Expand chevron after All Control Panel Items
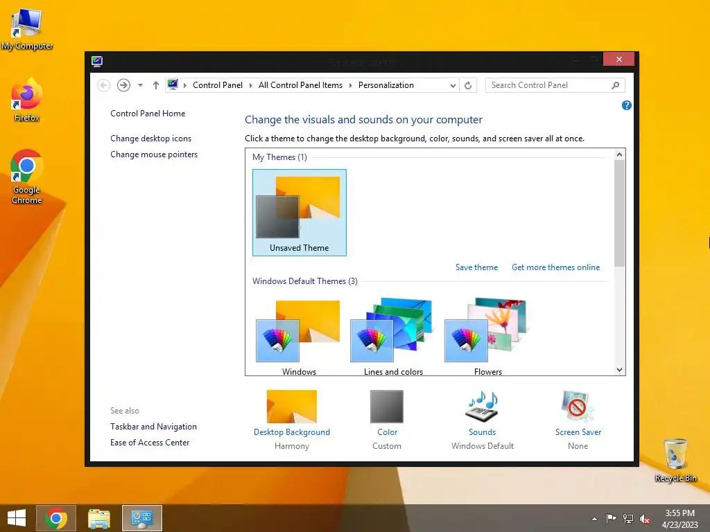The width and height of the screenshot is (710, 532). pyautogui.click(x=350, y=85)
